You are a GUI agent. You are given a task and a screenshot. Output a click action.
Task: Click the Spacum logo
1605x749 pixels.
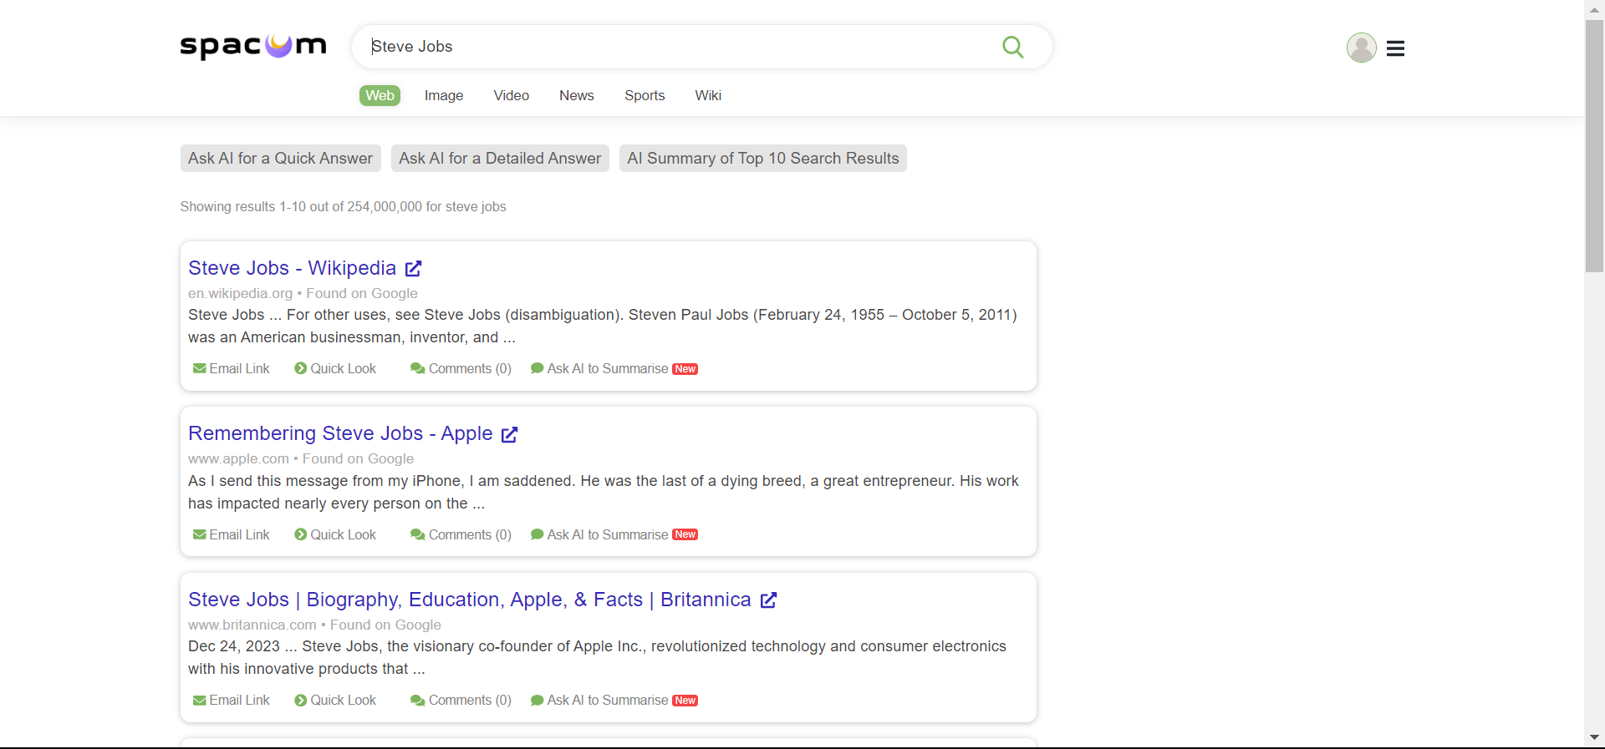click(253, 46)
